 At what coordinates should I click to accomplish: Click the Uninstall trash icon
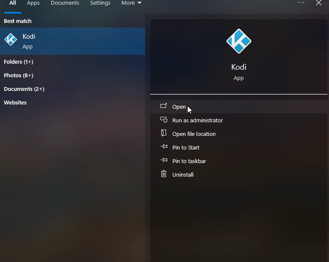click(164, 174)
